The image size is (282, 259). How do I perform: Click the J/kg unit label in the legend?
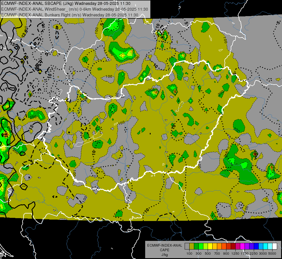point(164,255)
